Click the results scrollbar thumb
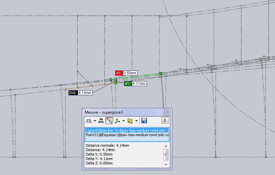The image size is (275, 175). [166, 154]
